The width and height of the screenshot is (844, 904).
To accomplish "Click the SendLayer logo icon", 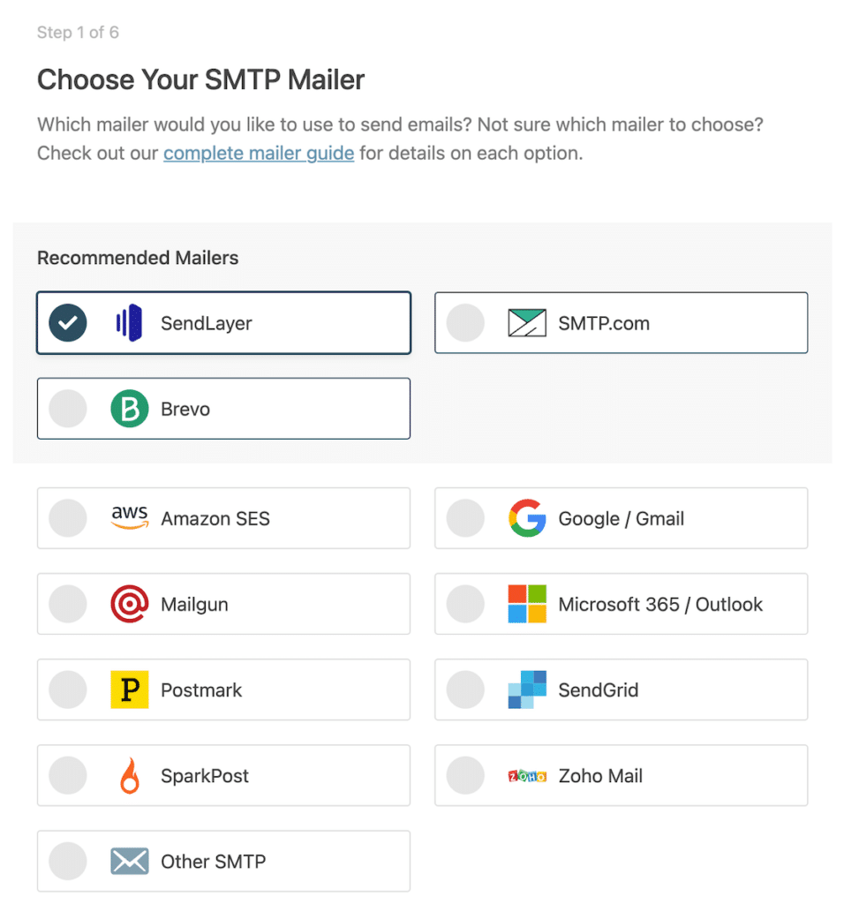I will click(129, 322).
